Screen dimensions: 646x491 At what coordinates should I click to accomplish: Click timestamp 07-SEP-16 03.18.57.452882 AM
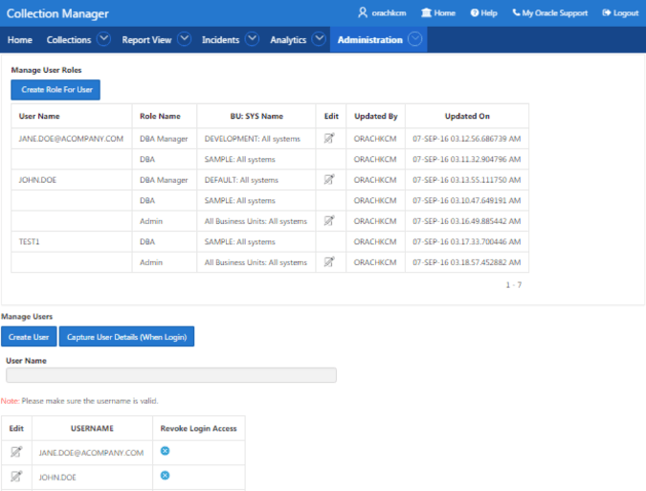(x=467, y=262)
